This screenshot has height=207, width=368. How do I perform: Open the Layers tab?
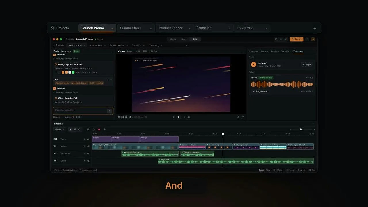pos(264,51)
